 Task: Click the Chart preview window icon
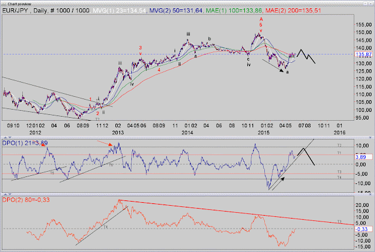click(4, 4)
